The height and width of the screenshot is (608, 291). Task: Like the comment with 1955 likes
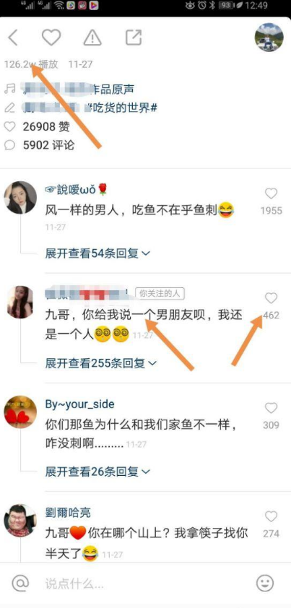(x=272, y=194)
